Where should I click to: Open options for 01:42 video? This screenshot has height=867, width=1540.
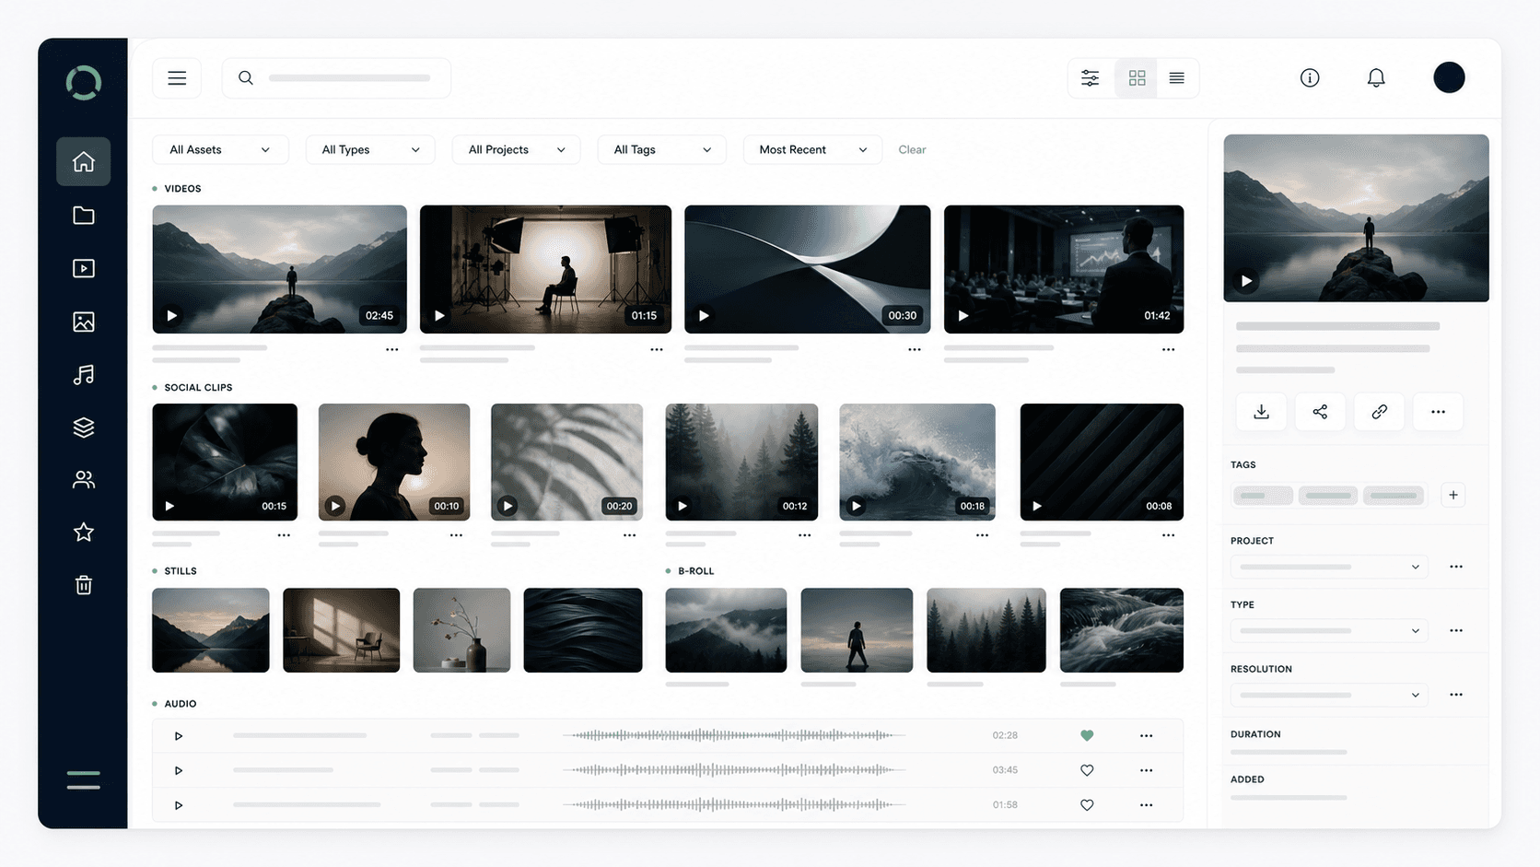tap(1168, 350)
